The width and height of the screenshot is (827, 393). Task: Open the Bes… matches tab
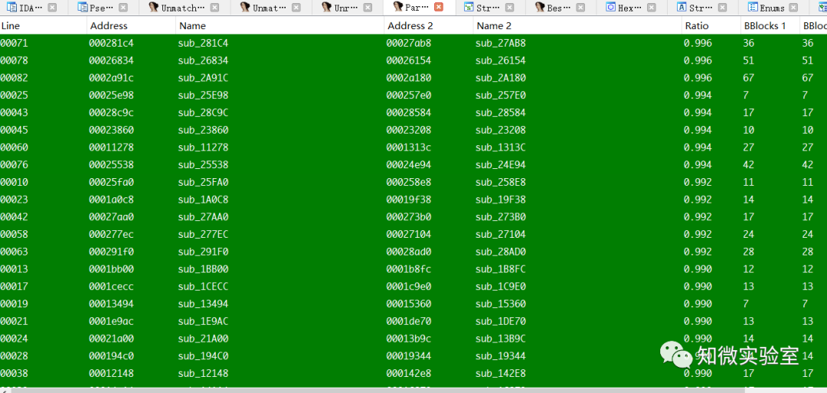pyautogui.click(x=561, y=8)
